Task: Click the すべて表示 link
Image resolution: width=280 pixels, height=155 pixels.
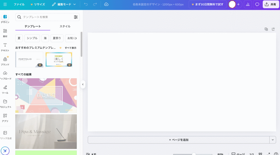Action: [x=71, y=48]
